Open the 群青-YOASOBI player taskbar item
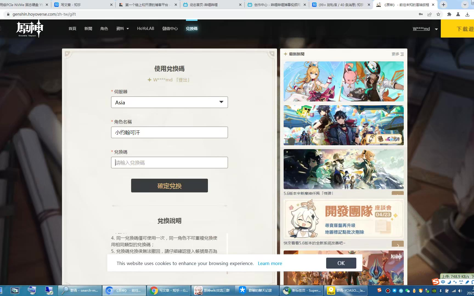 pyautogui.click(x=346, y=290)
